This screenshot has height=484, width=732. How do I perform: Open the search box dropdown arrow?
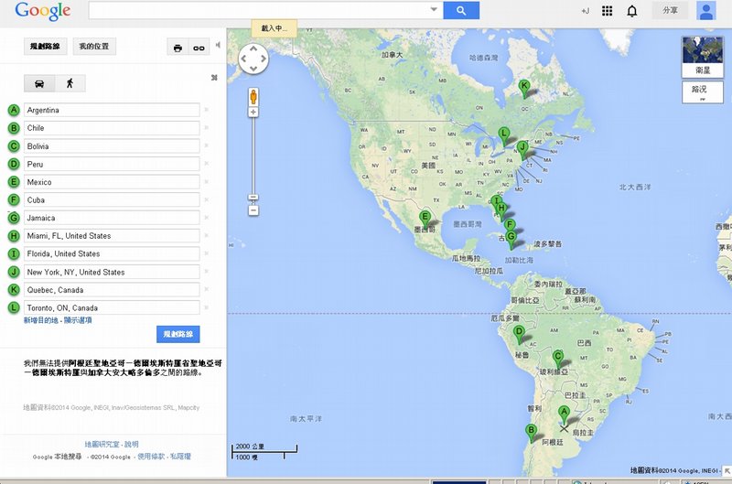pyautogui.click(x=434, y=10)
